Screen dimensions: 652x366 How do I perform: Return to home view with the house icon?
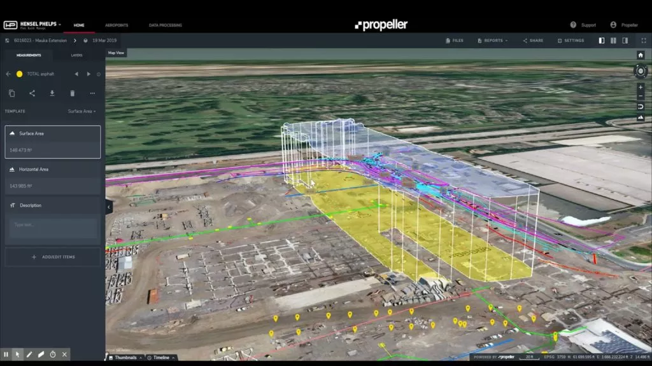tap(641, 55)
